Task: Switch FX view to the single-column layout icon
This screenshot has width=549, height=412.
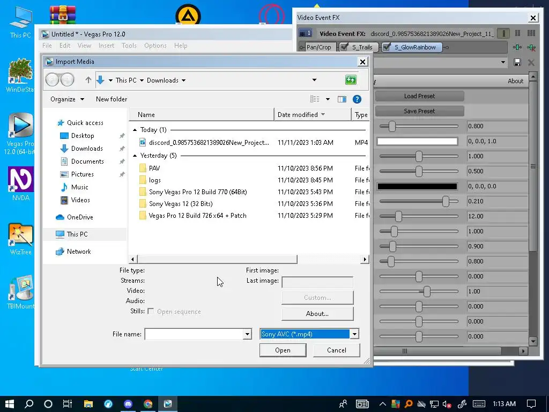Action: click(503, 33)
